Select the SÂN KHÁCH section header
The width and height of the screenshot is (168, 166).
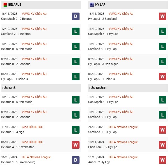[98, 88]
